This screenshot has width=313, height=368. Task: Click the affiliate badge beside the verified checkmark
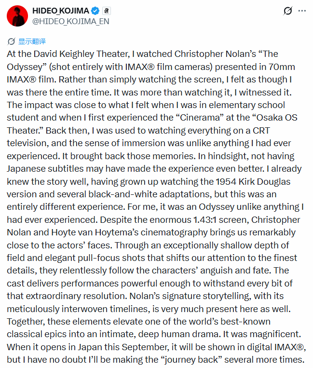coord(106,11)
